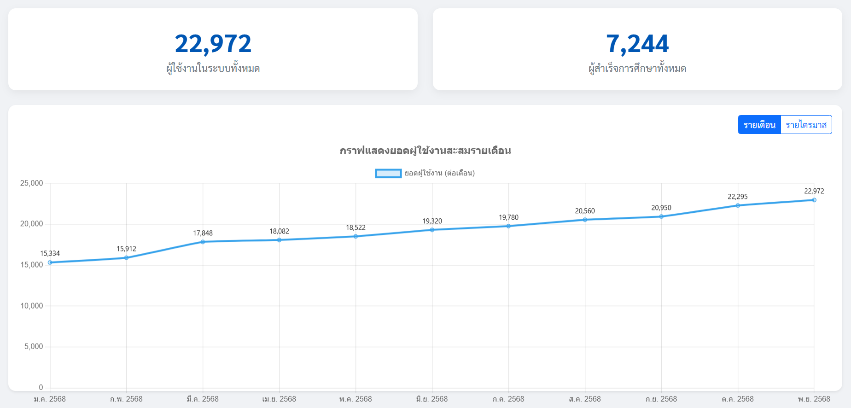
Task: Click the 7,244 graduates card number
Action: (x=637, y=44)
